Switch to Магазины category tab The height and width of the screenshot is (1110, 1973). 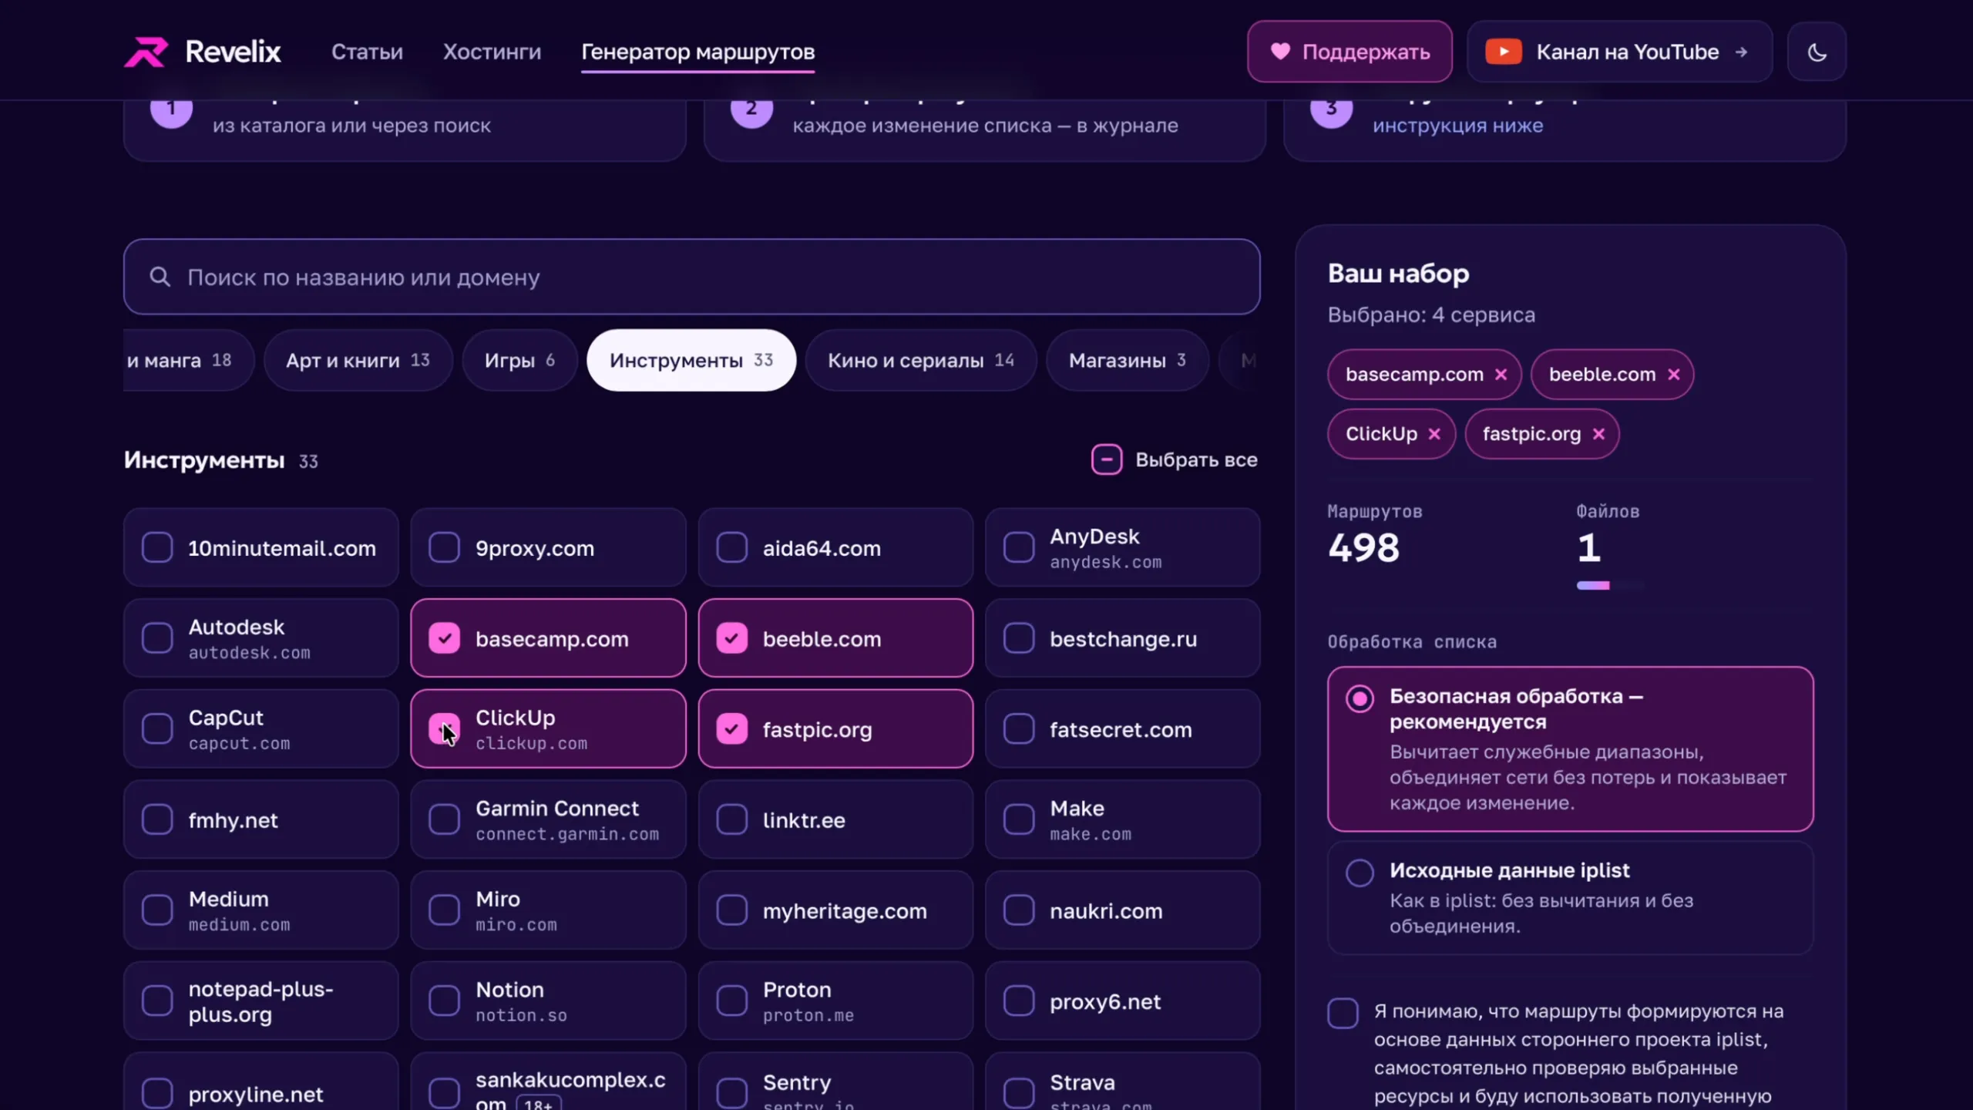point(1128,360)
